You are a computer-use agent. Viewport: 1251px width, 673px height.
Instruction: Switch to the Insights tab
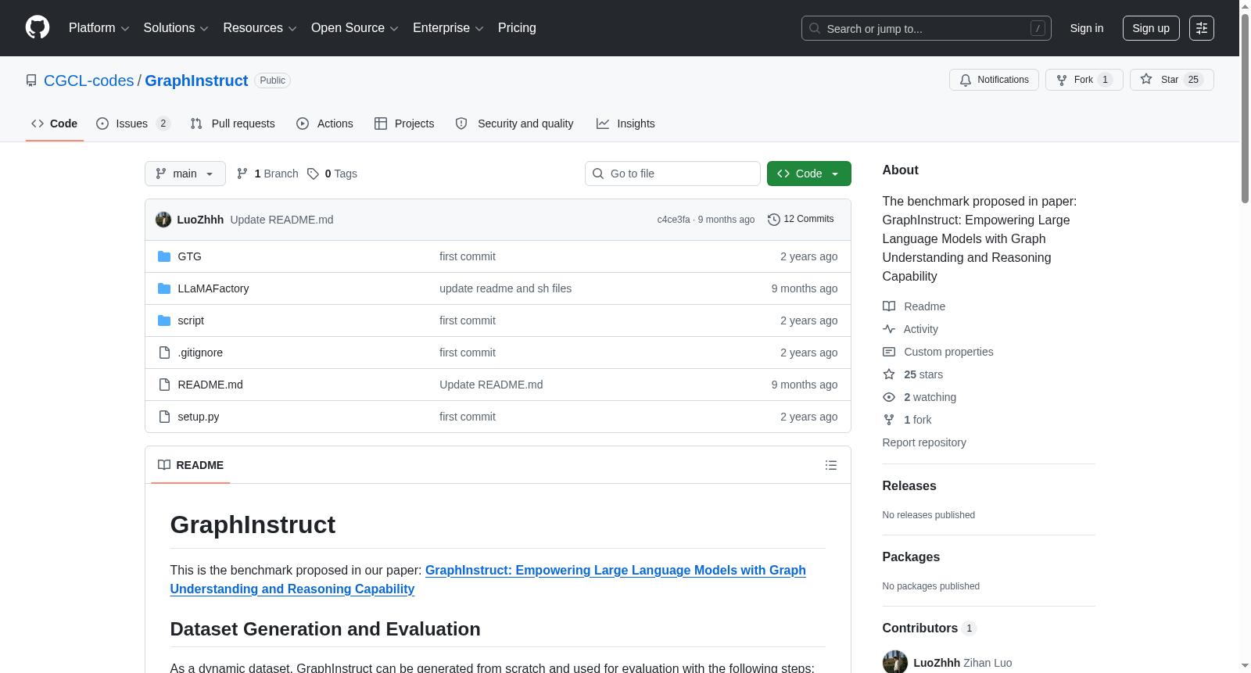point(625,124)
